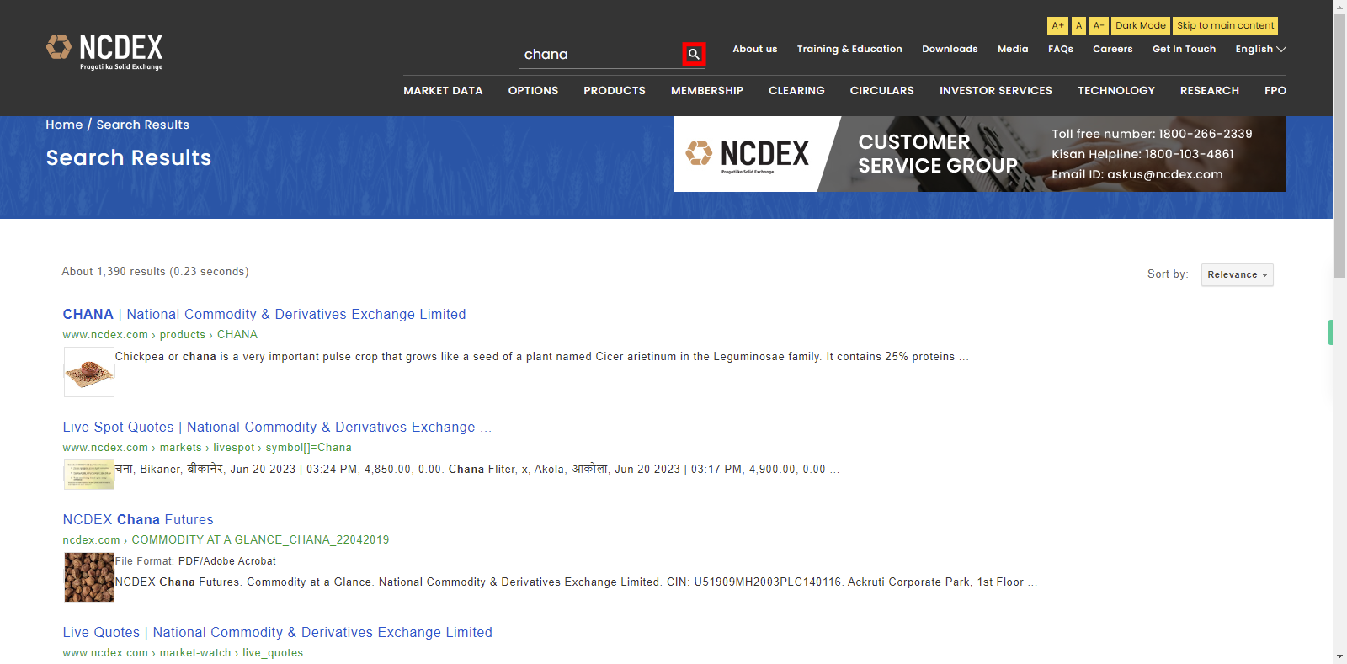Open the INVESTOR SERVICES menu

(996, 90)
